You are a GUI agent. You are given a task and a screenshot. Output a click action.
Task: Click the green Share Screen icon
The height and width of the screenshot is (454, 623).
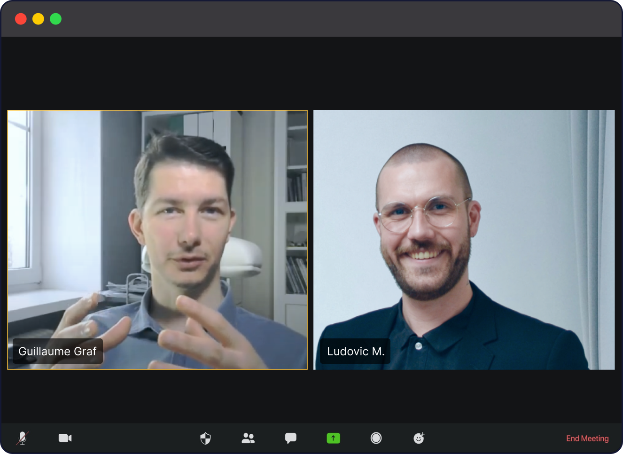coord(333,438)
